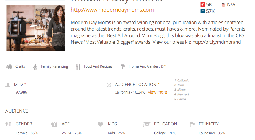Click the Food And Recipes fork-knife icon
The width and height of the screenshot is (255, 140).
pyautogui.click(x=78, y=67)
